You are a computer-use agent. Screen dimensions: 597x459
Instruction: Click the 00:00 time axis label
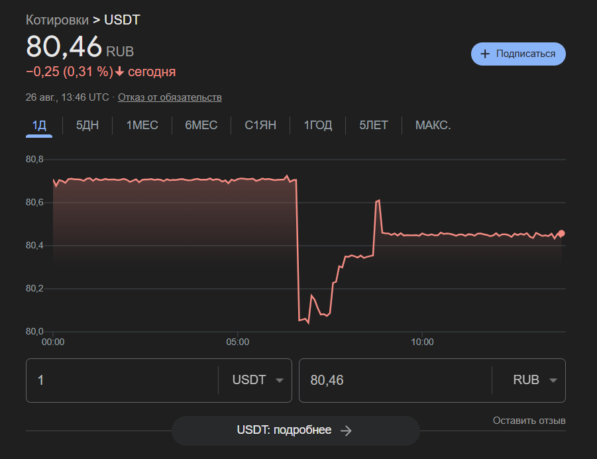click(53, 342)
